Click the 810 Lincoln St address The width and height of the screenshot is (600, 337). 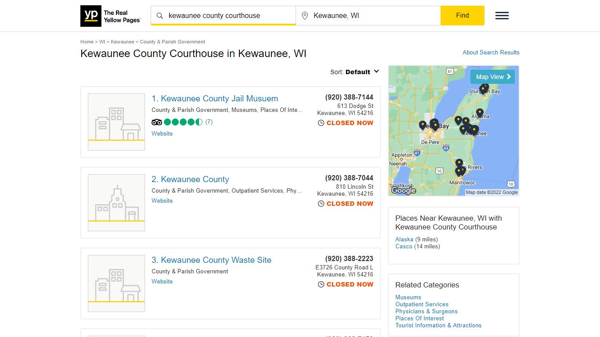(354, 187)
